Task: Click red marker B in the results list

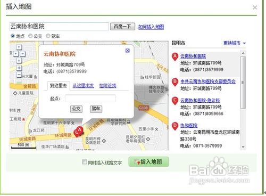Action: pyautogui.click(x=175, y=82)
